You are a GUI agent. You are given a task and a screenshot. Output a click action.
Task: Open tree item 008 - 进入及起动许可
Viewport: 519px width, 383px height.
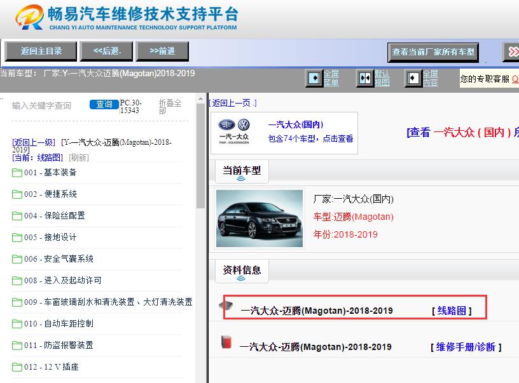[x=62, y=281]
